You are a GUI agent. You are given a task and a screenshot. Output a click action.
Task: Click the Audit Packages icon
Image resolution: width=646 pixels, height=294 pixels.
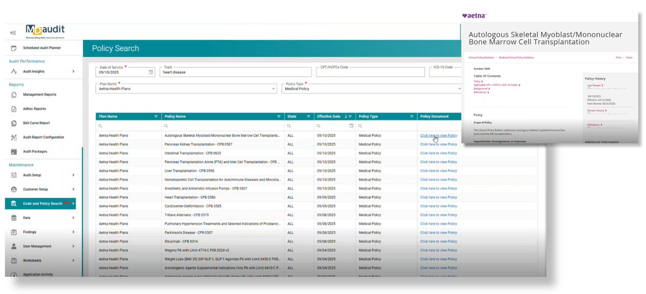[x=13, y=152]
